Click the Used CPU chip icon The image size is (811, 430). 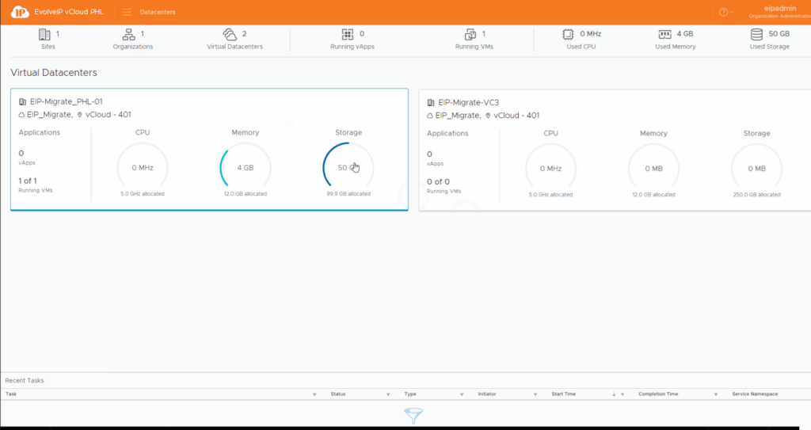[x=568, y=34]
